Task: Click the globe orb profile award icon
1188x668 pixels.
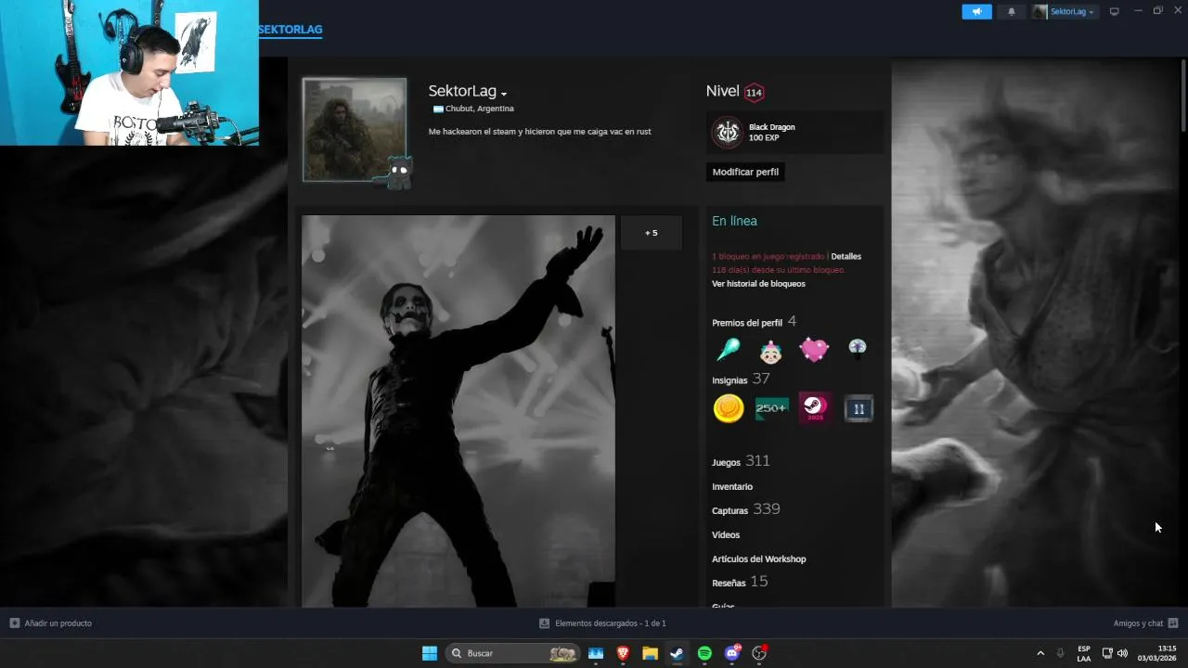Action: point(857,349)
